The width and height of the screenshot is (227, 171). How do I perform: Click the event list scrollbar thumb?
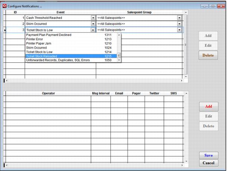[x=119, y=55]
